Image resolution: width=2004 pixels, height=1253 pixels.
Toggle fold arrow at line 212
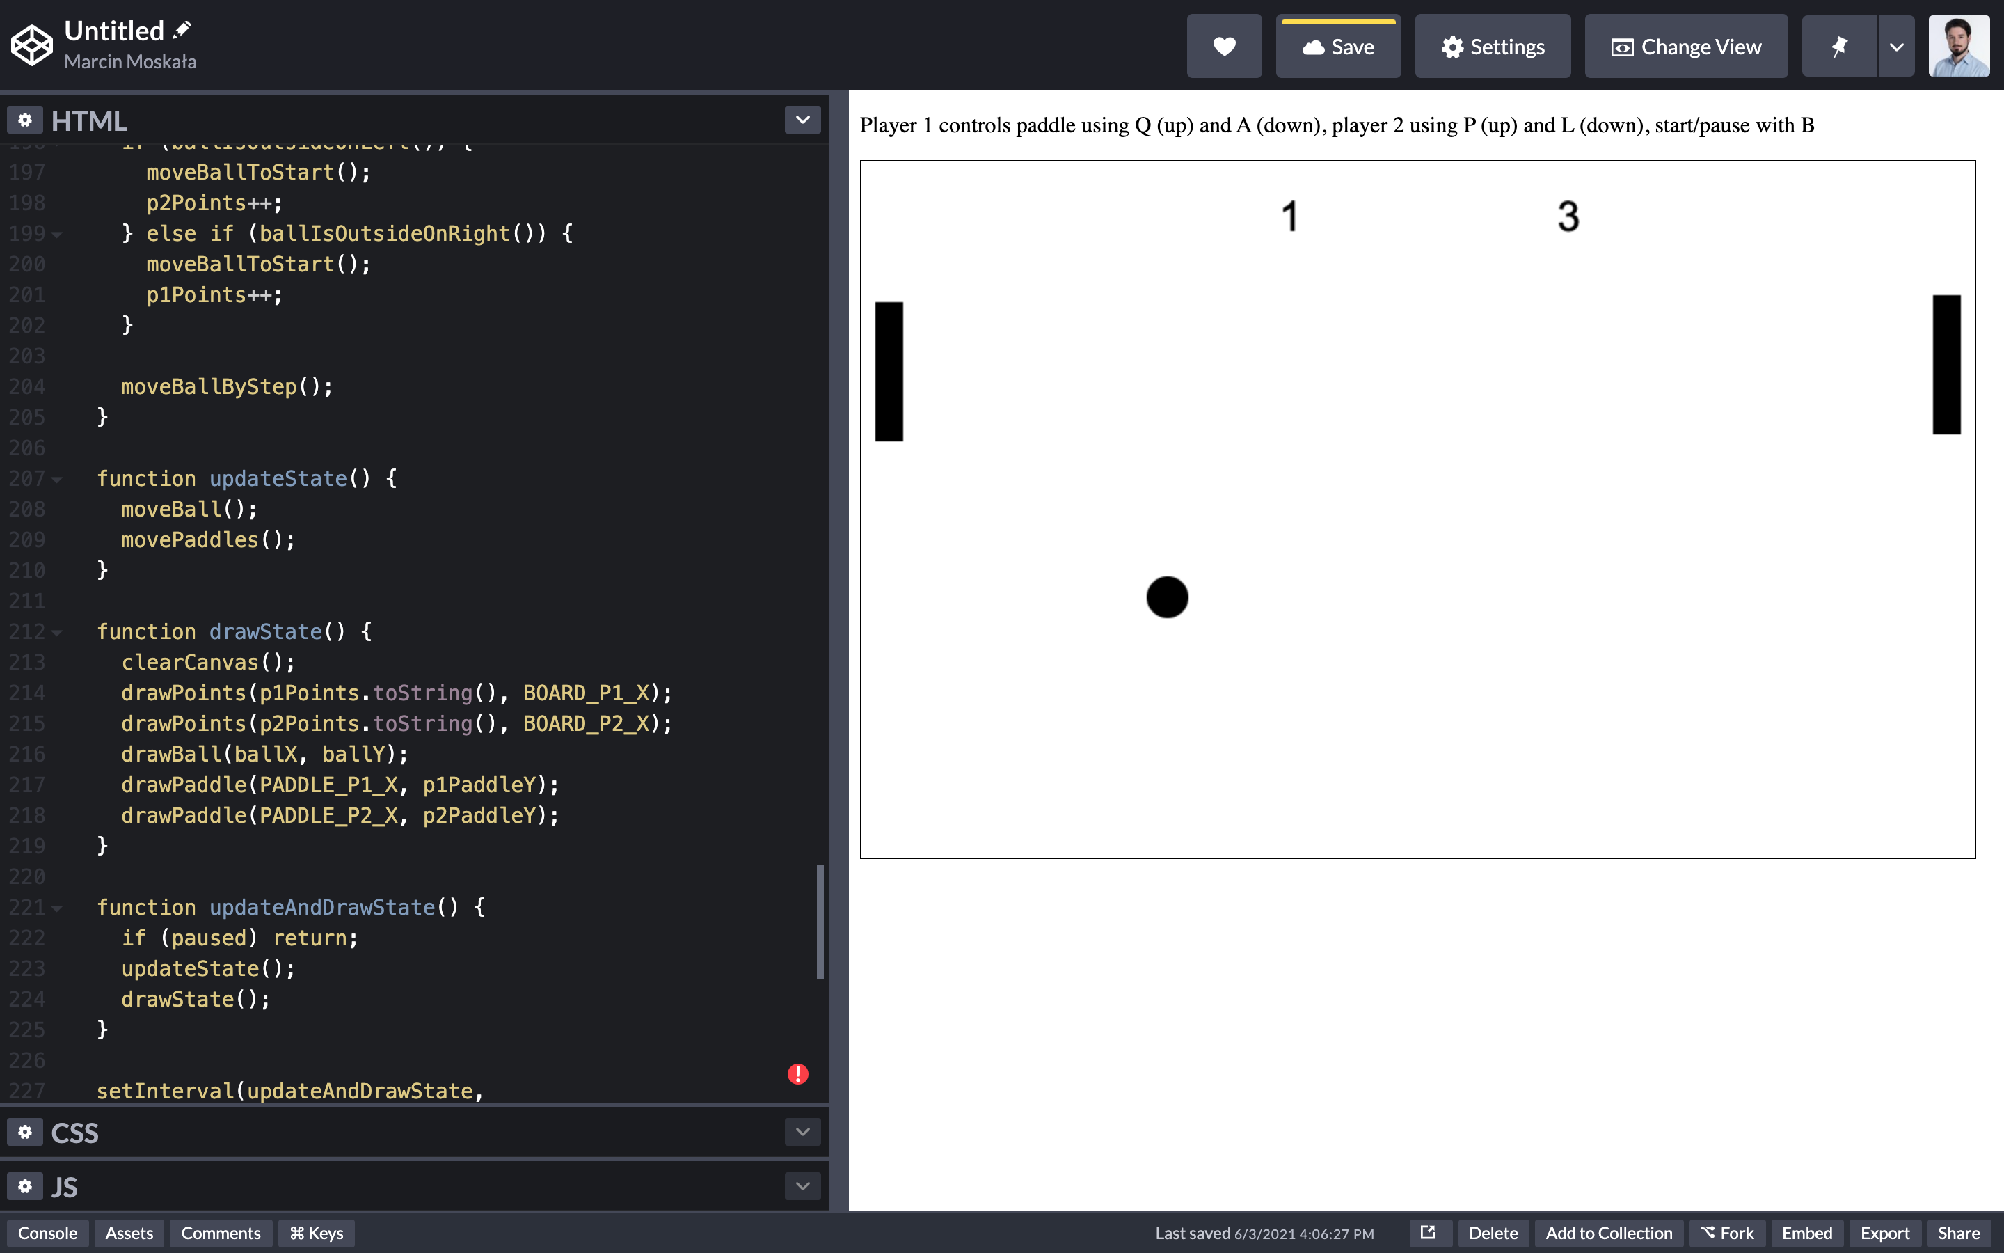pos(57,632)
